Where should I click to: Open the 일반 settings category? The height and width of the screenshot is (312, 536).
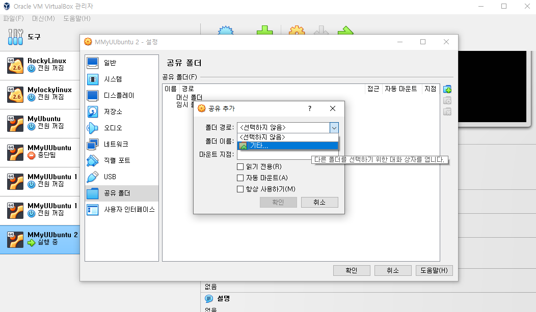[122, 63]
